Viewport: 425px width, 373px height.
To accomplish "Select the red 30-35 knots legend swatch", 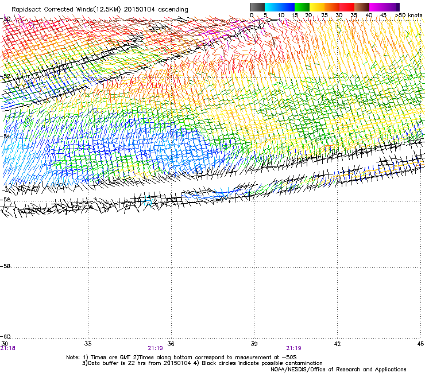I will 347,7.
